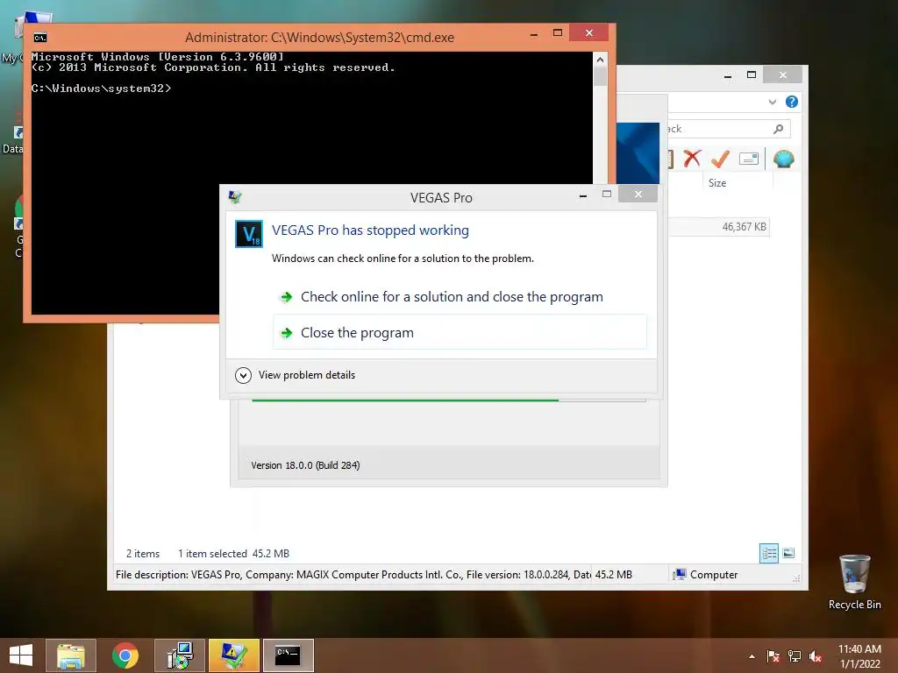Launch Google Chrome from the taskbar
898x673 pixels.
tap(125, 655)
